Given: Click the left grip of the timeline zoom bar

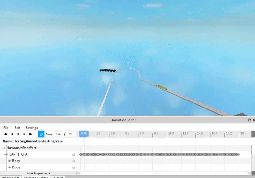Looking at the screenshot, I should [x=78, y=173].
